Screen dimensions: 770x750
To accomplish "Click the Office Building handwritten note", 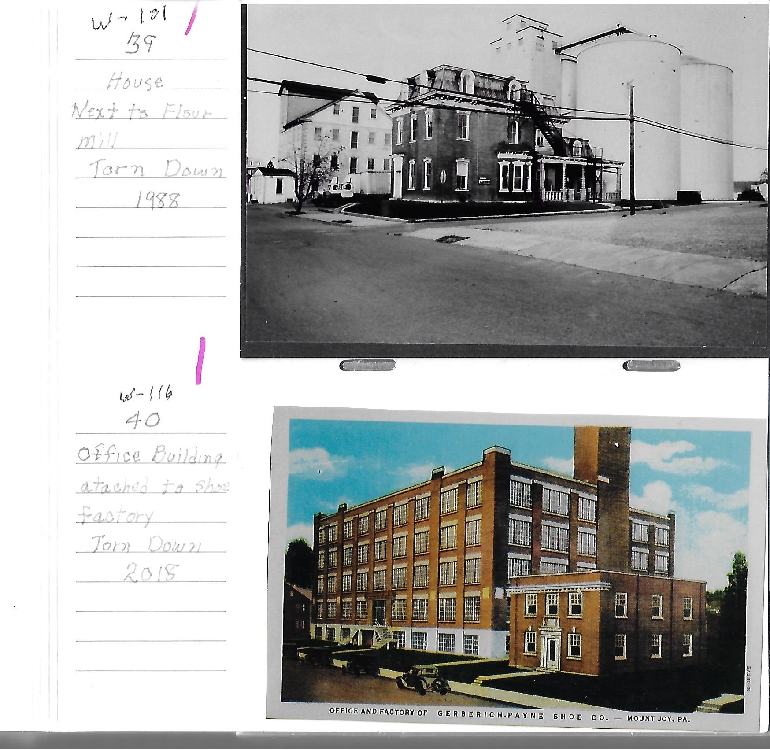I will click(x=150, y=455).
